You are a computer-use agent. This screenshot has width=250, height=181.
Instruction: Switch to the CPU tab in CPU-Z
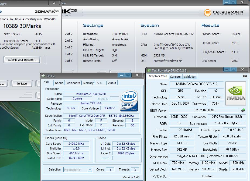pyautogui.click(x=46, y=82)
